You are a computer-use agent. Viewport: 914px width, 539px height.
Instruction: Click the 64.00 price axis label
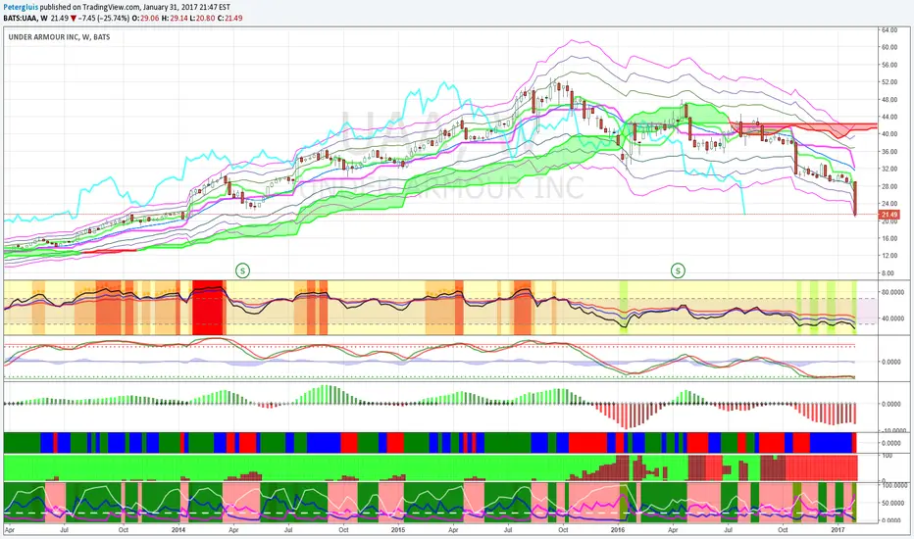click(x=889, y=29)
